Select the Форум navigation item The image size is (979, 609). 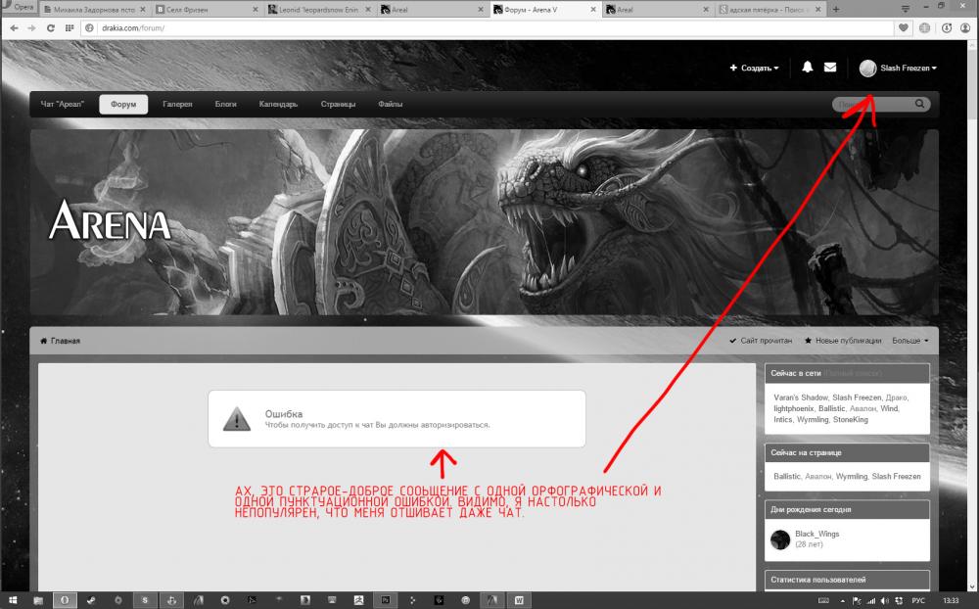click(123, 105)
